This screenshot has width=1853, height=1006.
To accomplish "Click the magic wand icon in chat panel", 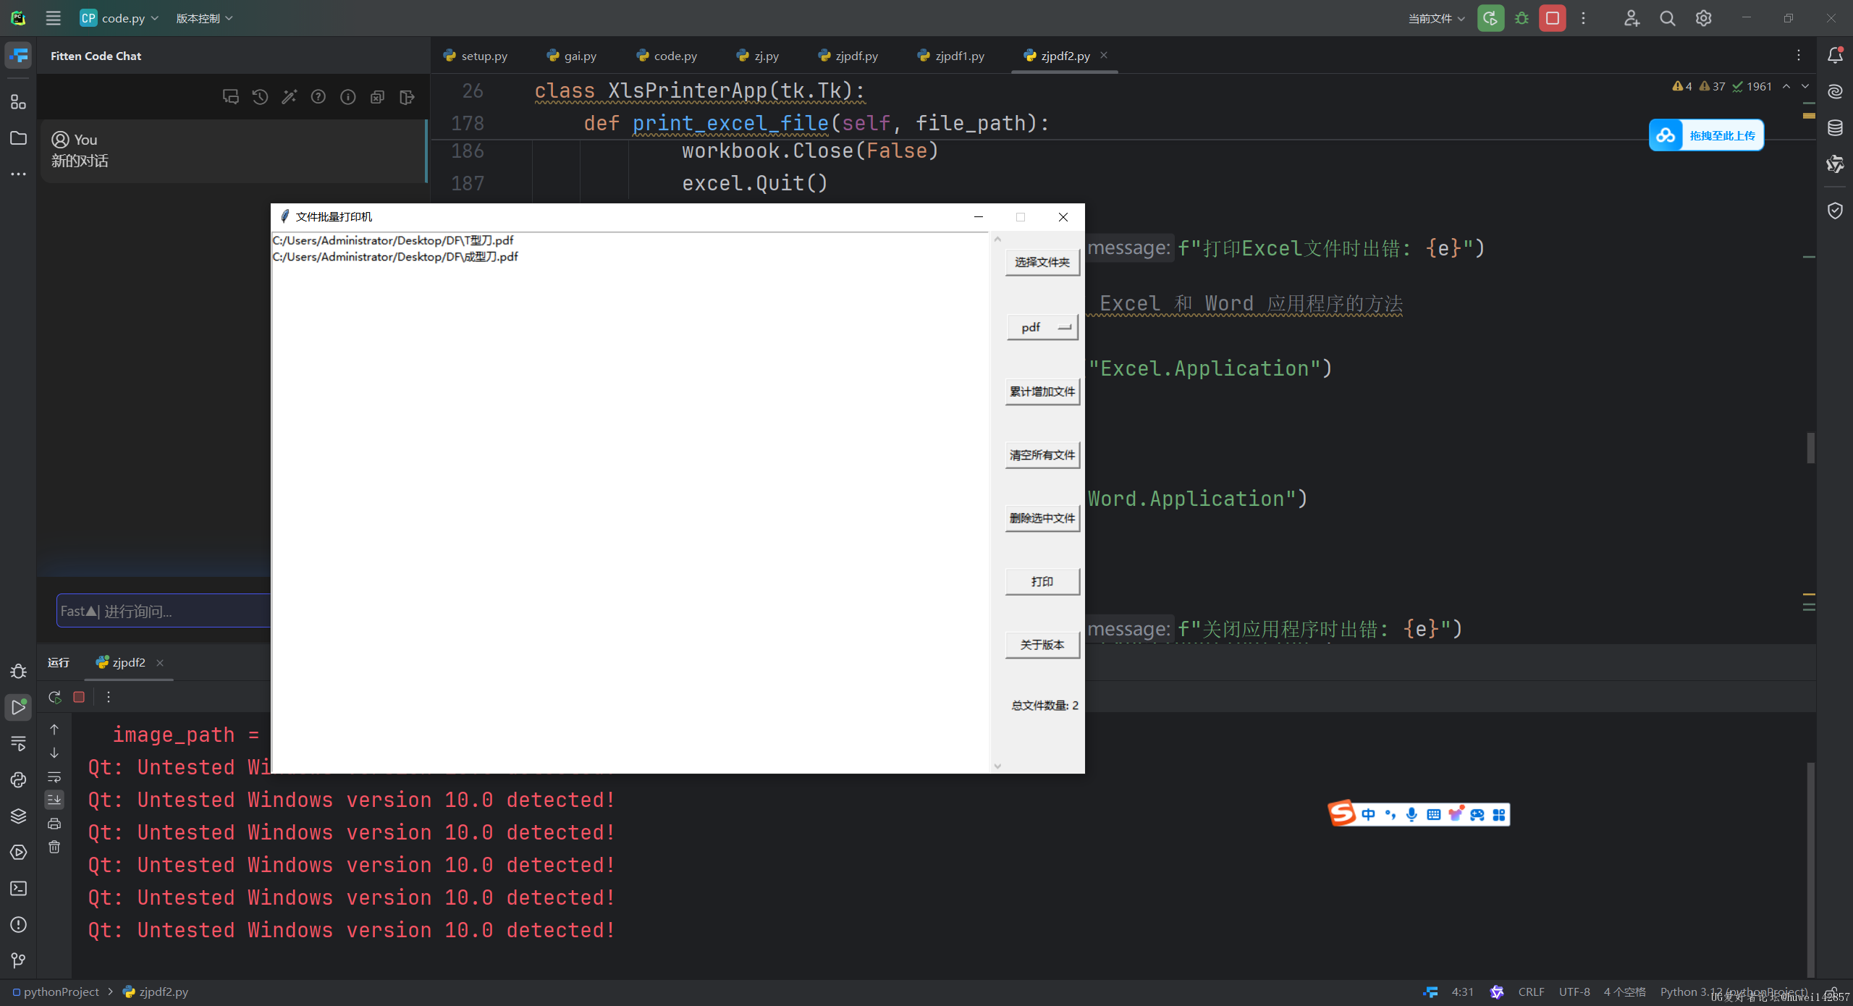I will click(289, 96).
